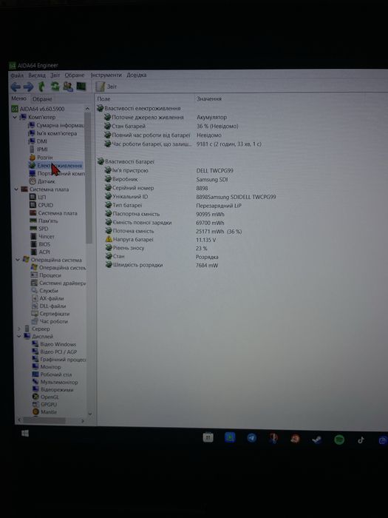Screen dimensions: 388x518
Task: Click the sidebar horizontal scrollbar right arrow
Action: click(83, 421)
